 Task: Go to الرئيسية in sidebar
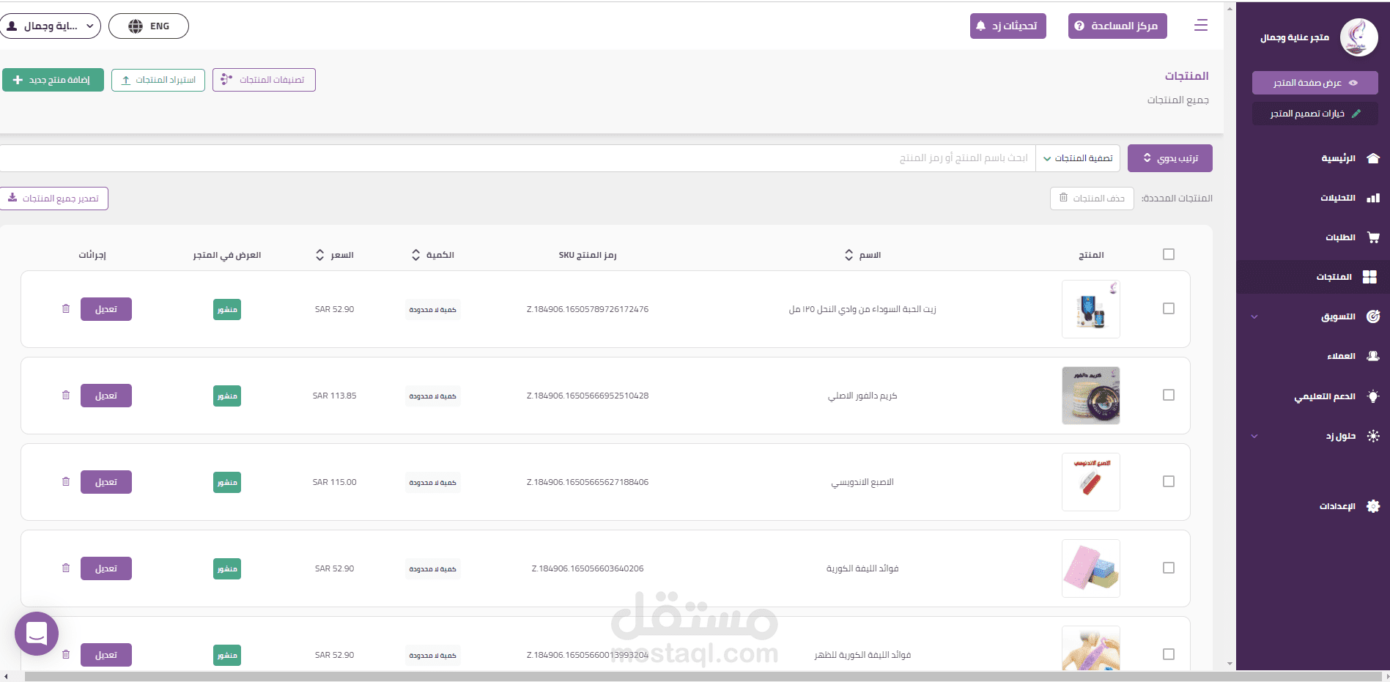(x=1339, y=158)
